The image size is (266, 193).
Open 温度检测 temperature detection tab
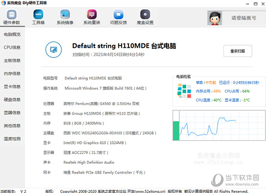(x=12, y=139)
